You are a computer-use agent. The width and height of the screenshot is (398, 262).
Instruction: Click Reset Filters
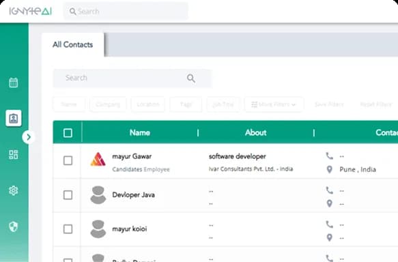(x=376, y=104)
